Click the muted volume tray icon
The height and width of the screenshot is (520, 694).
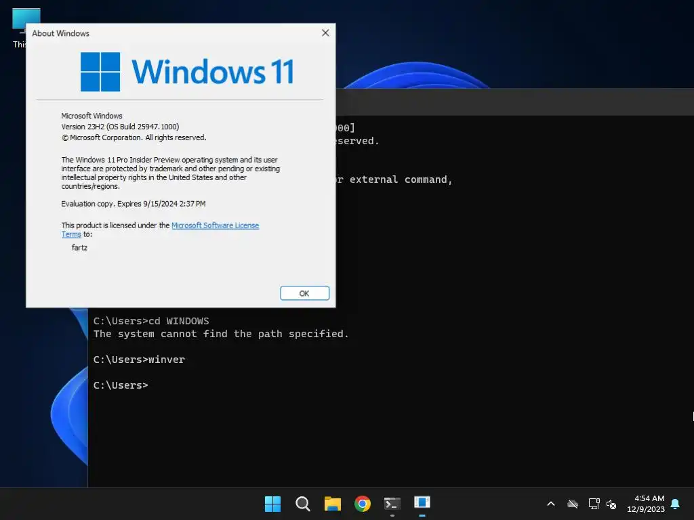coord(611,504)
